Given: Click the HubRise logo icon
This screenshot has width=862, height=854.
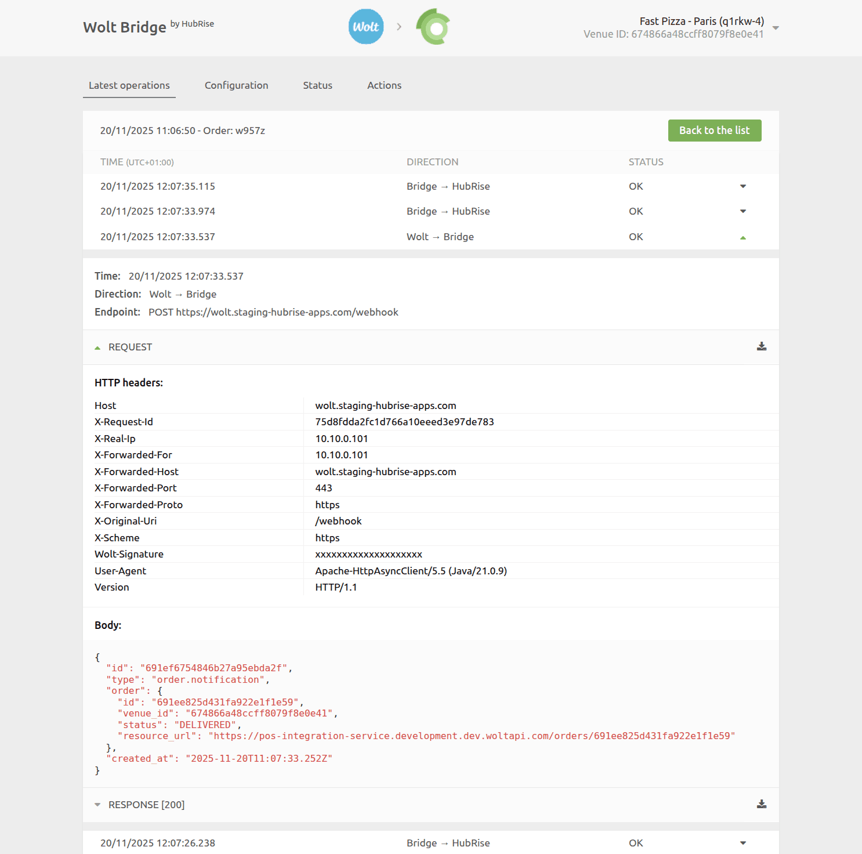Looking at the screenshot, I should click(x=433, y=26).
